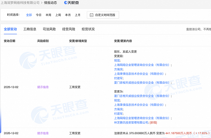This screenshot has height=138, width=211.
Task: Click 变动日期 column header
Action: click(9, 41)
